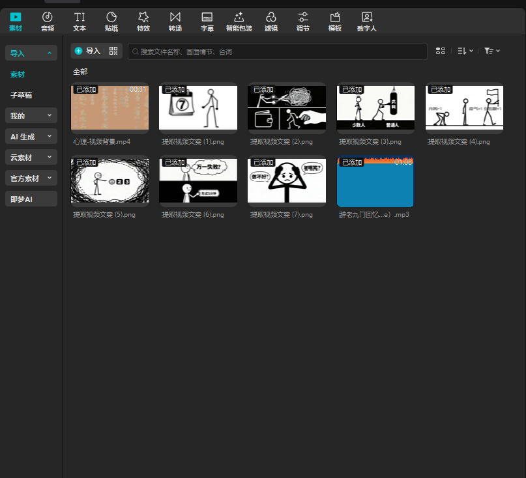Open the sort order dropdown

(x=465, y=51)
